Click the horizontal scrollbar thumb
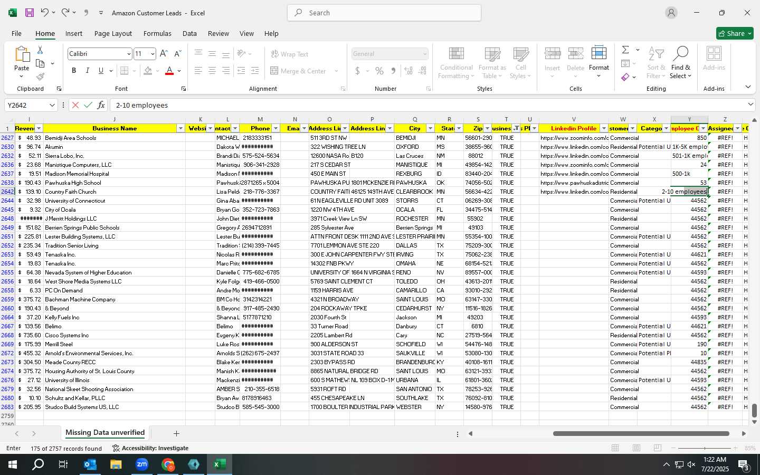 point(641,433)
